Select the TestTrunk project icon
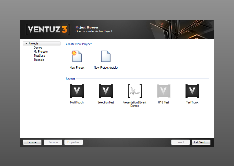This screenshot has height=166, width=234. (x=192, y=91)
